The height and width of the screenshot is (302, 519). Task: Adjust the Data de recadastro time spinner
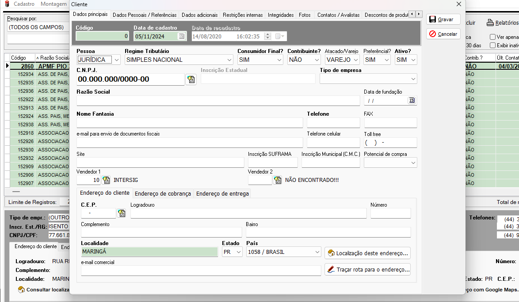tap(268, 36)
